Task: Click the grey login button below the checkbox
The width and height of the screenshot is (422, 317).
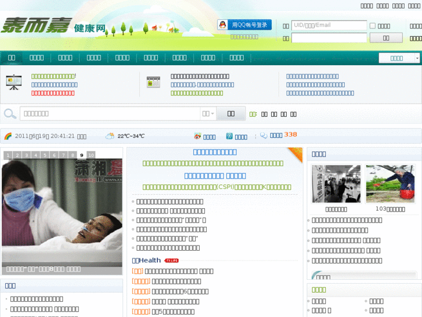Action: 386,38
